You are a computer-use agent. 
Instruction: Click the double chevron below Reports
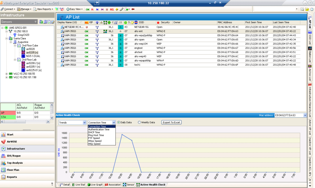[x=52, y=183]
